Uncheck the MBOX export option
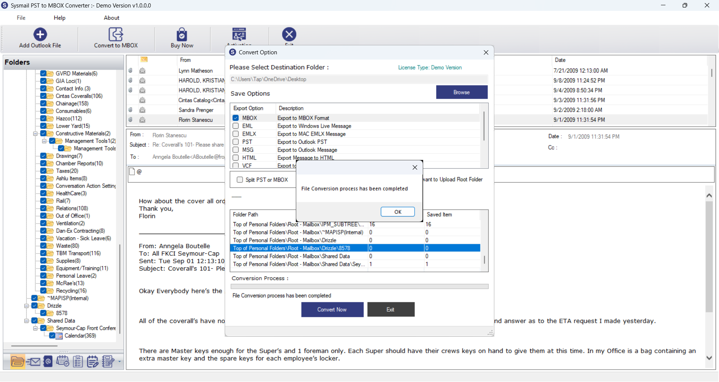 [236, 118]
